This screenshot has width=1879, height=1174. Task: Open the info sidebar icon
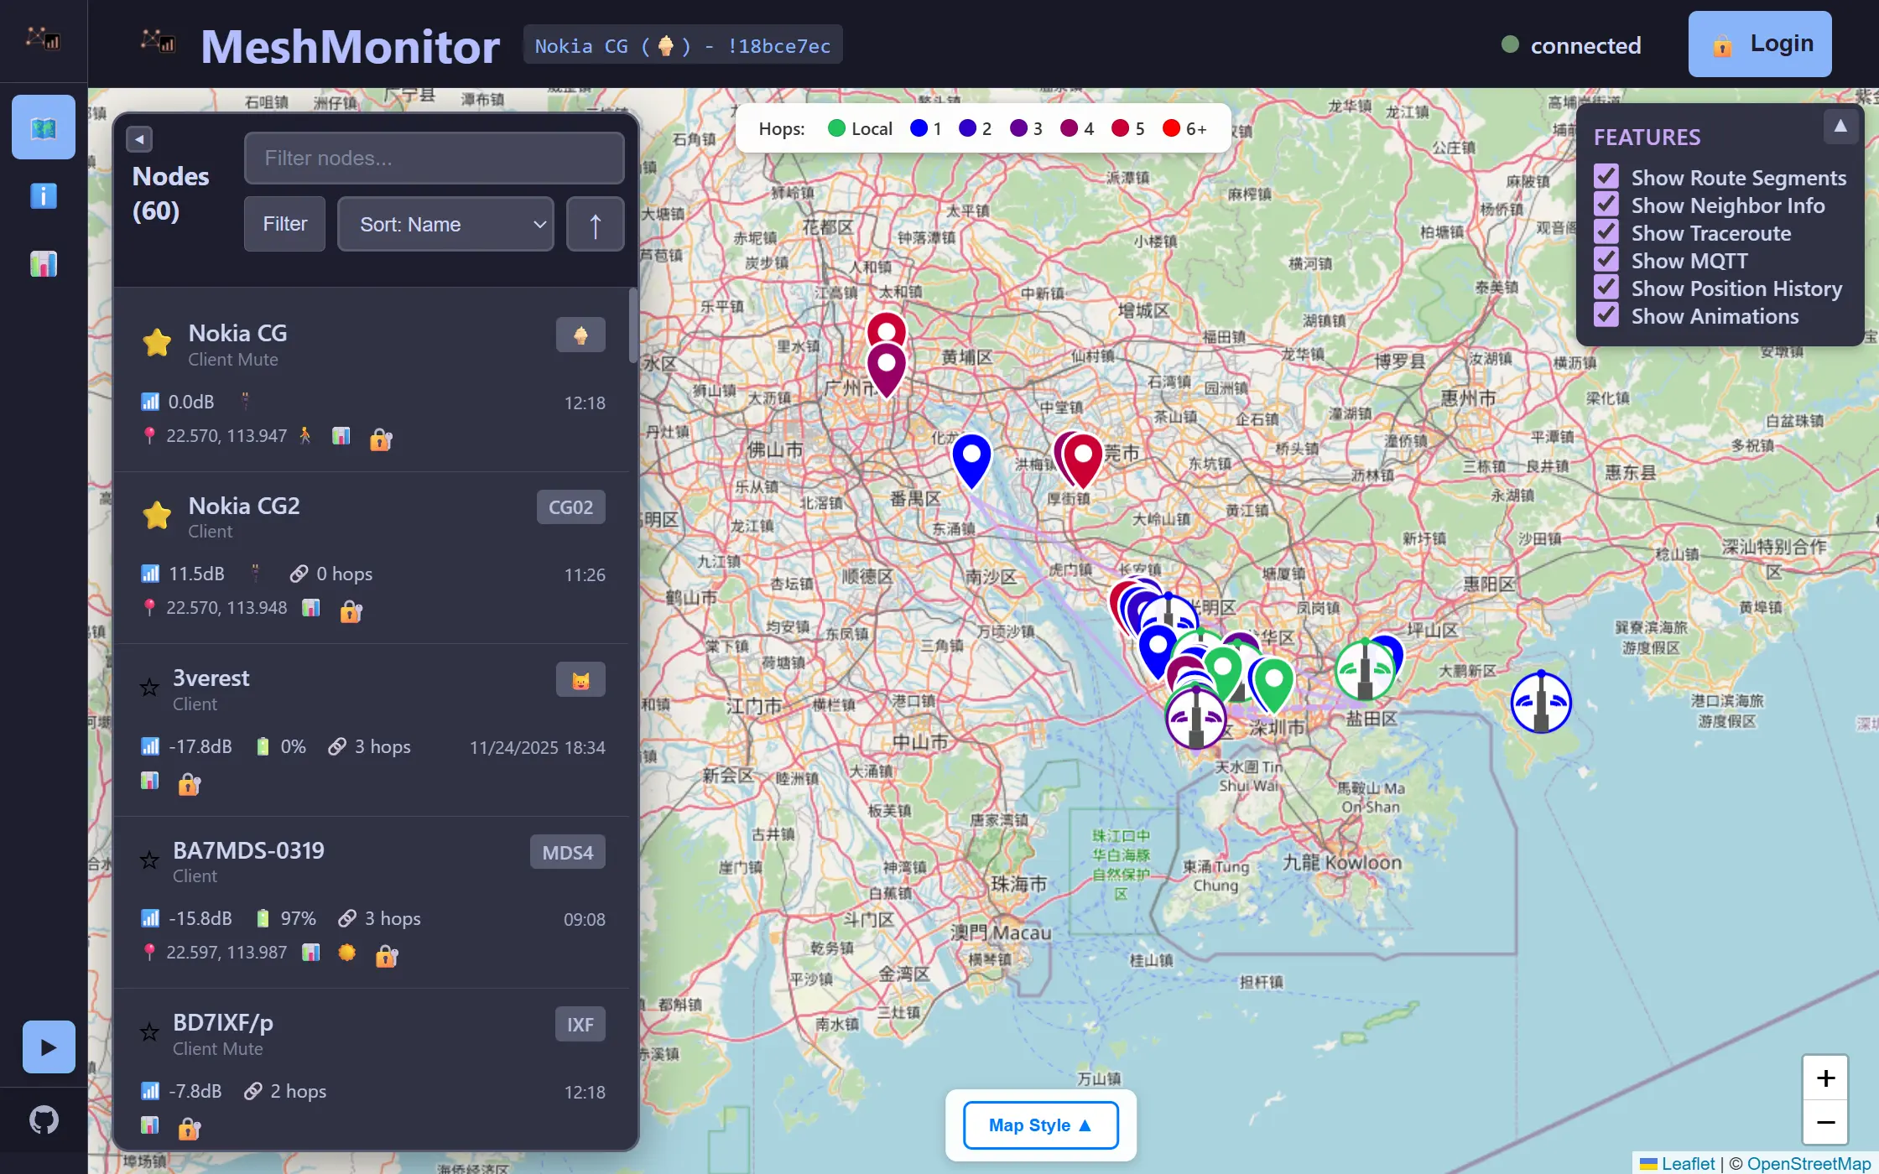[x=44, y=196]
